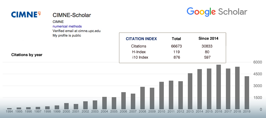Viewport: 266px width, 118px height.
Task: Click the 2000 citations bar
Action: click(x=66, y=106)
